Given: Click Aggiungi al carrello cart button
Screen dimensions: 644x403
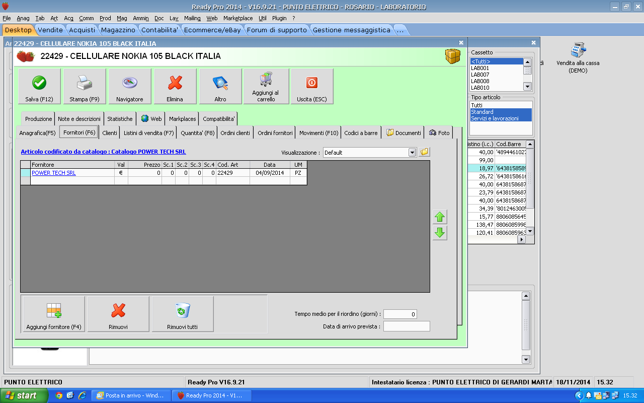Looking at the screenshot, I should pyautogui.click(x=266, y=87).
